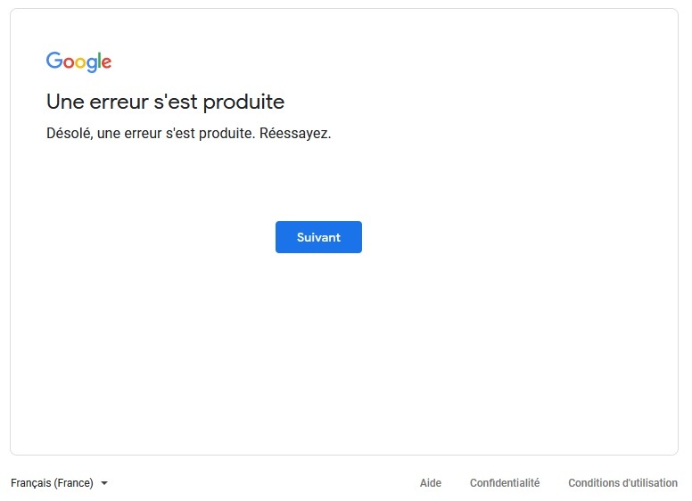The width and height of the screenshot is (692, 501).
Task: Click the yellow letter o in the Google logo
Action: click(79, 63)
